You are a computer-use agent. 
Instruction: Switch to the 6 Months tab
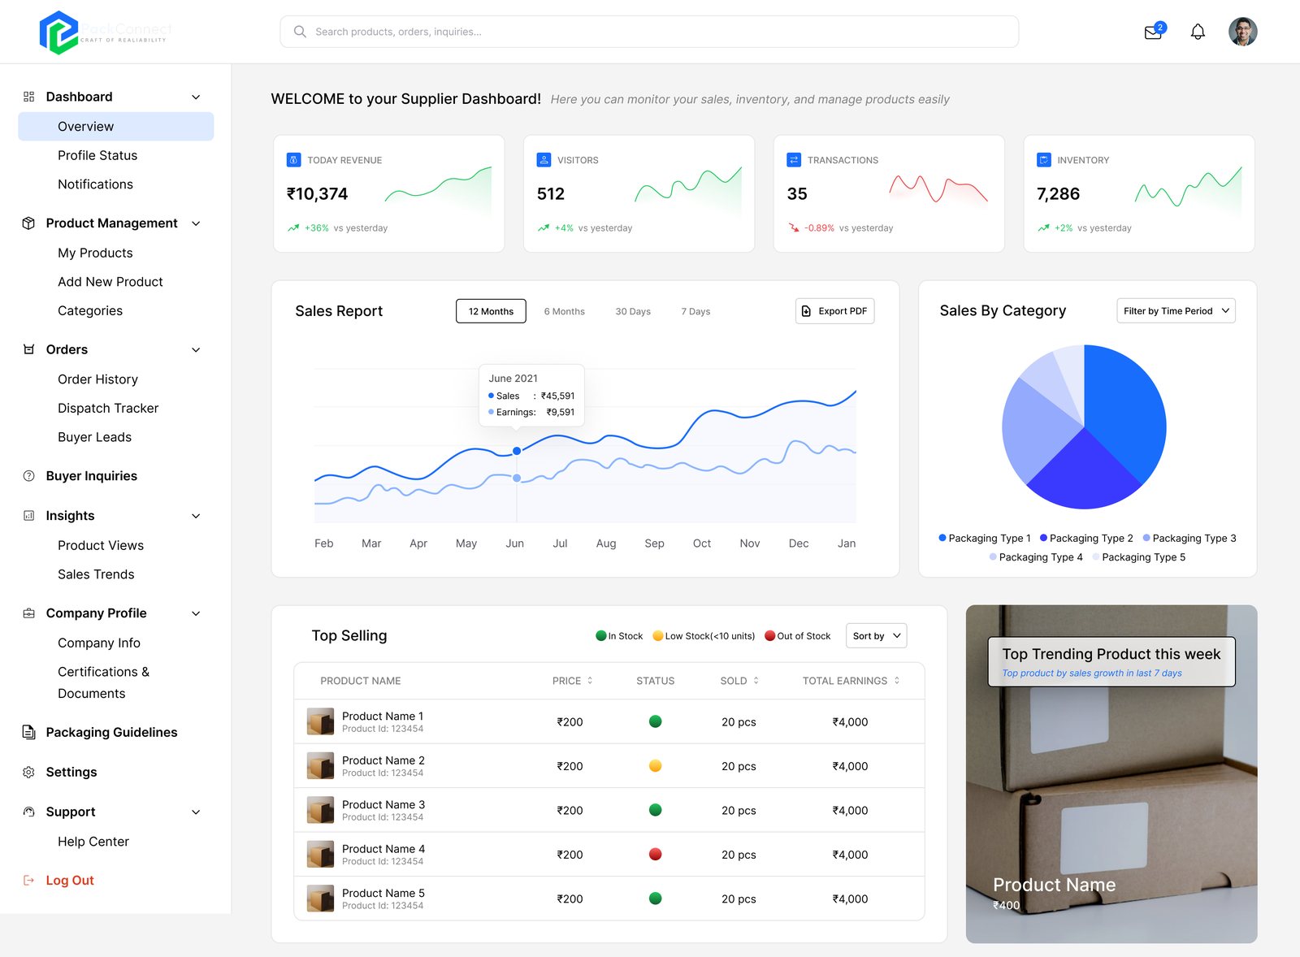point(565,311)
